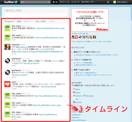The height and width of the screenshot is (122, 132).
Task: Click the Twitter logo in header
Action: 11,2
